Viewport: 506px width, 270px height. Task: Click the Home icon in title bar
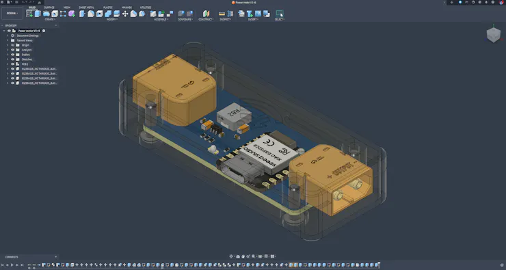pyautogui.click(x=40, y=2)
